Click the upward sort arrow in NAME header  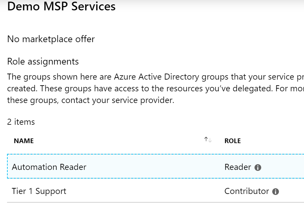tap(206, 139)
